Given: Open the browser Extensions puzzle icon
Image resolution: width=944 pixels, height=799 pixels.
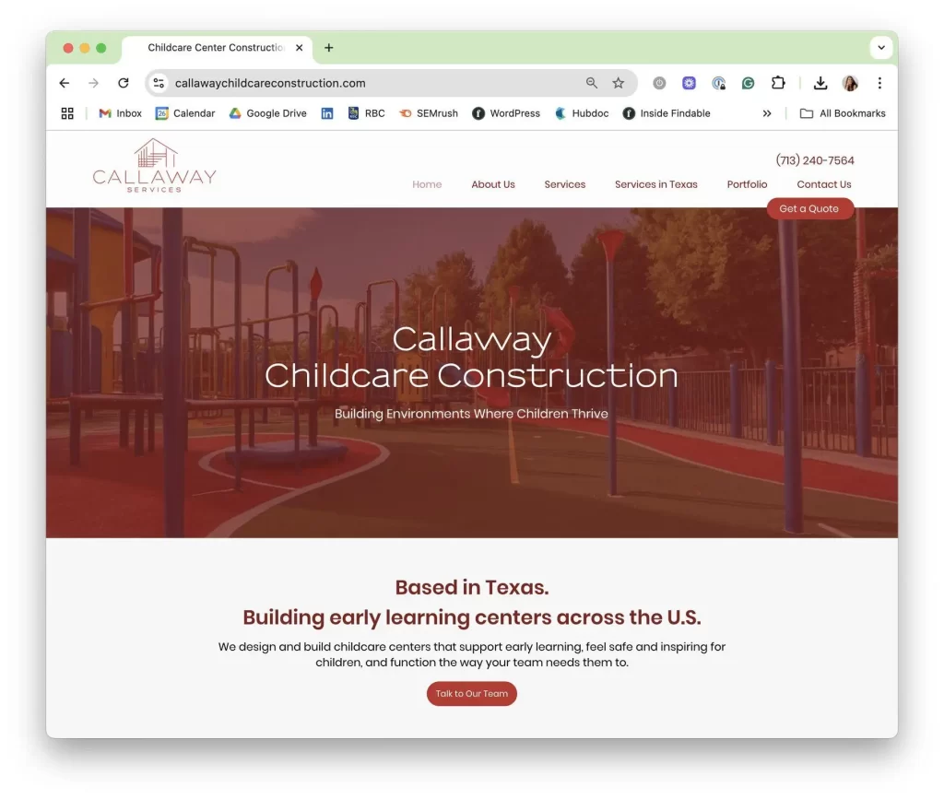Looking at the screenshot, I should 778,83.
